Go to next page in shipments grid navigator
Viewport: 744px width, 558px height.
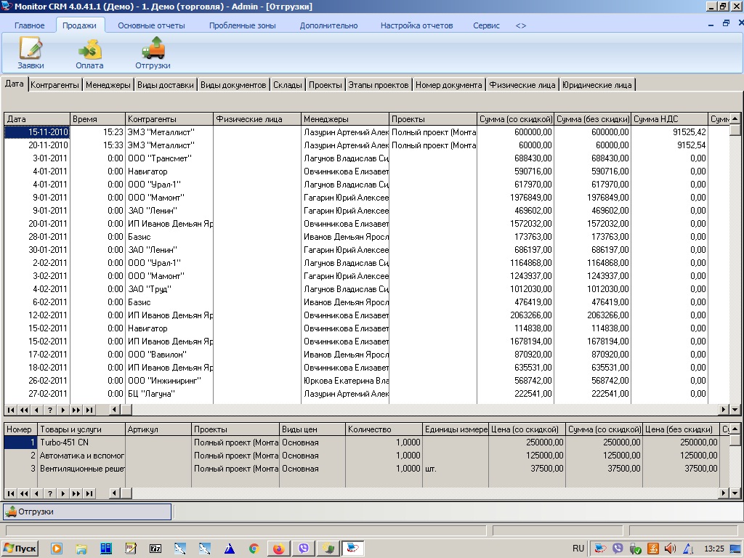pos(76,410)
